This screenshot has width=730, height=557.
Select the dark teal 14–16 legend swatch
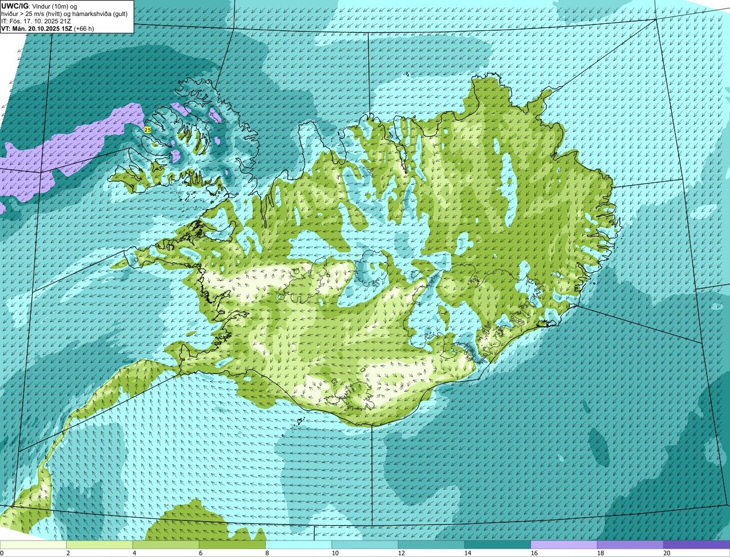[x=498, y=544]
